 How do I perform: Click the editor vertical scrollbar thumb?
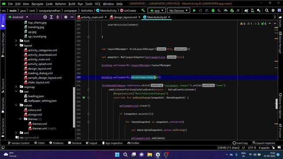pos(276,104)
